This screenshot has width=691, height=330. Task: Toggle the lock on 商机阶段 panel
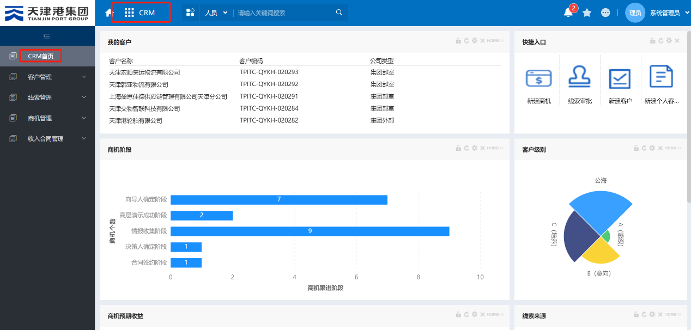[459, 148]
